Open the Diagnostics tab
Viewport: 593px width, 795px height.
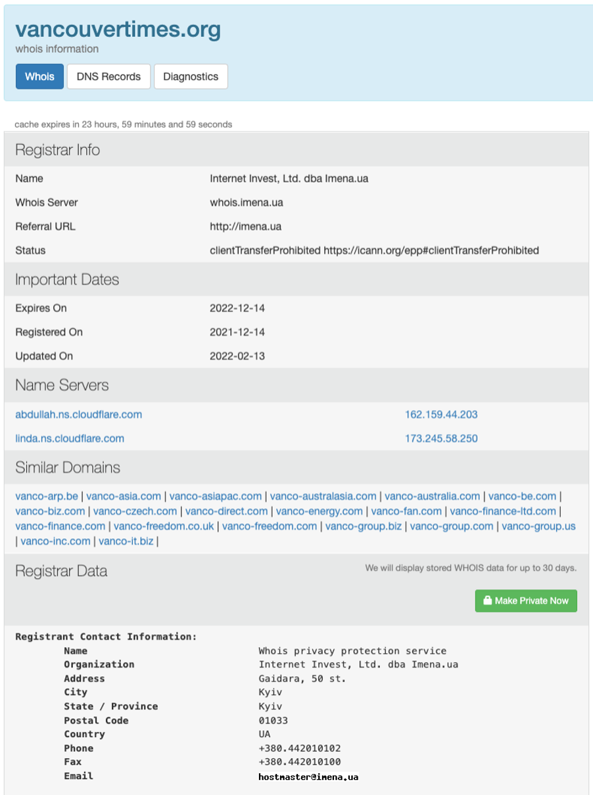click(x=191, y=76)
